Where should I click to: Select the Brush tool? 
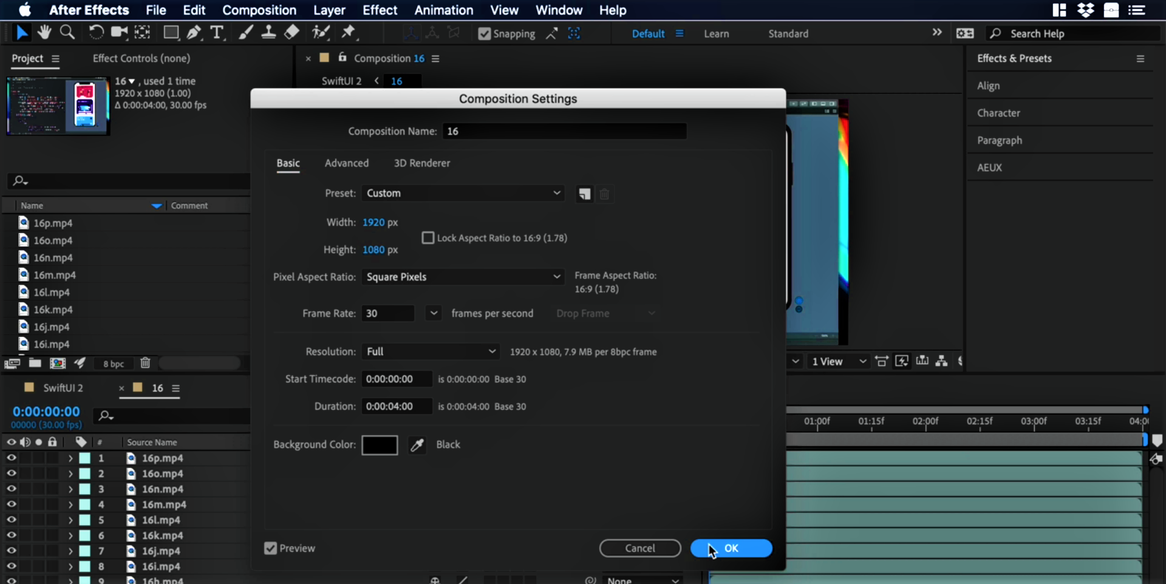pyautogui.click(x=245, y=32)
